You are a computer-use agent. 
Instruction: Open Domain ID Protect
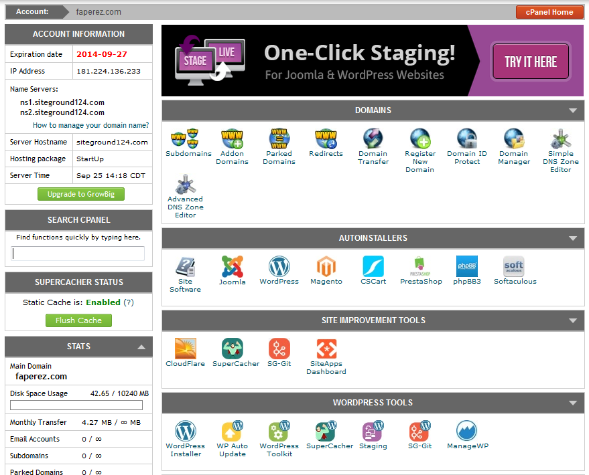point(467,147)
